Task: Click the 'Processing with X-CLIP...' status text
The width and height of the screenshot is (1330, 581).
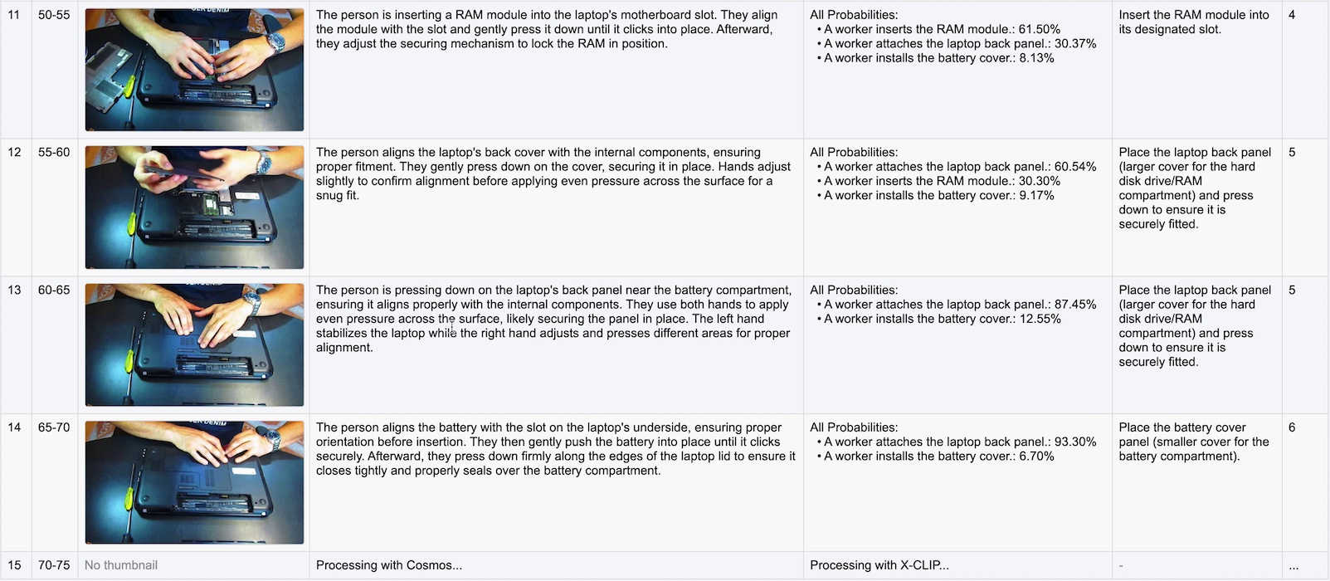Action: point(879,565)
